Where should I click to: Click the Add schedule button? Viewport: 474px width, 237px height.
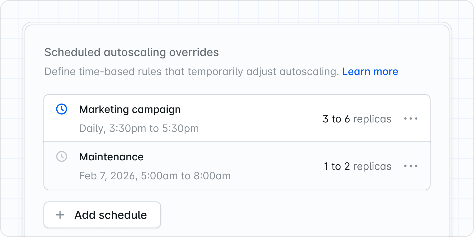coord(102,215)
